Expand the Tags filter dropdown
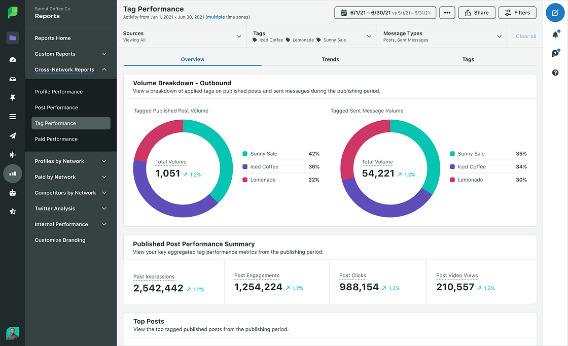568x346 pixels. [x=312, y=36]
